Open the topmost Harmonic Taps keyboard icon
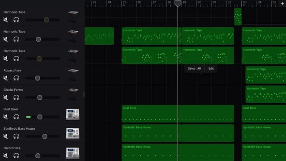The height and width of the screenshot is (161, 286). coord(73,17)
